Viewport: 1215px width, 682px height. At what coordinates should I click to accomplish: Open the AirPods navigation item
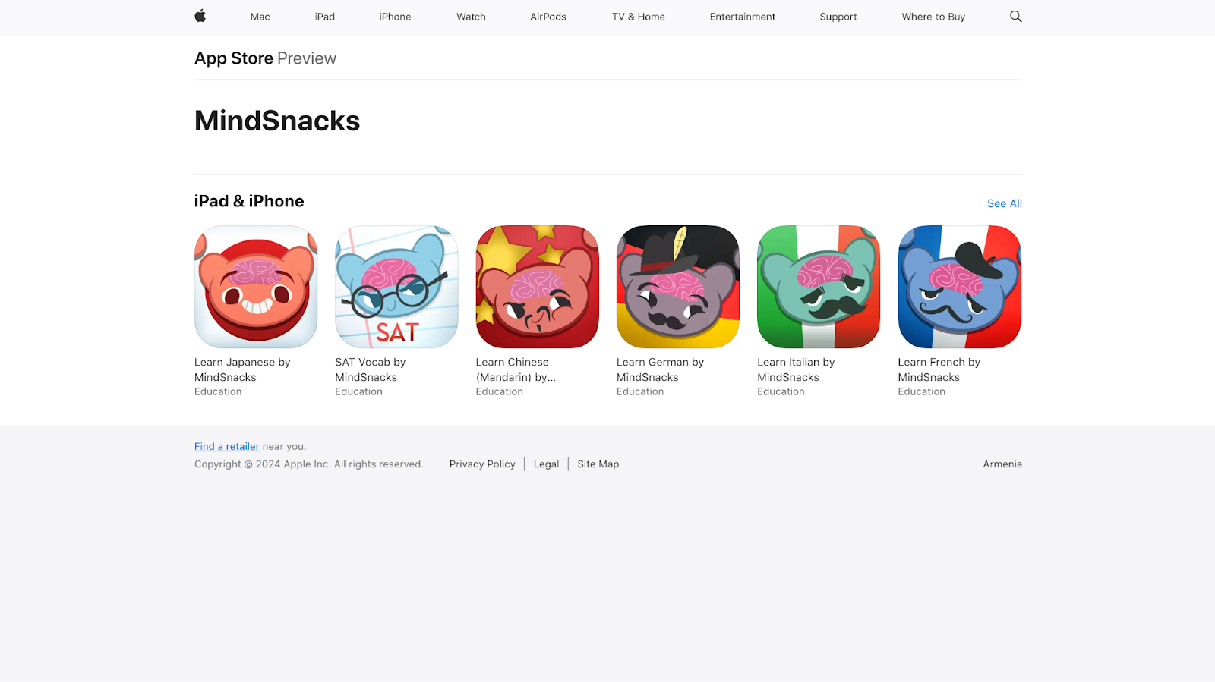pos(548,17)
